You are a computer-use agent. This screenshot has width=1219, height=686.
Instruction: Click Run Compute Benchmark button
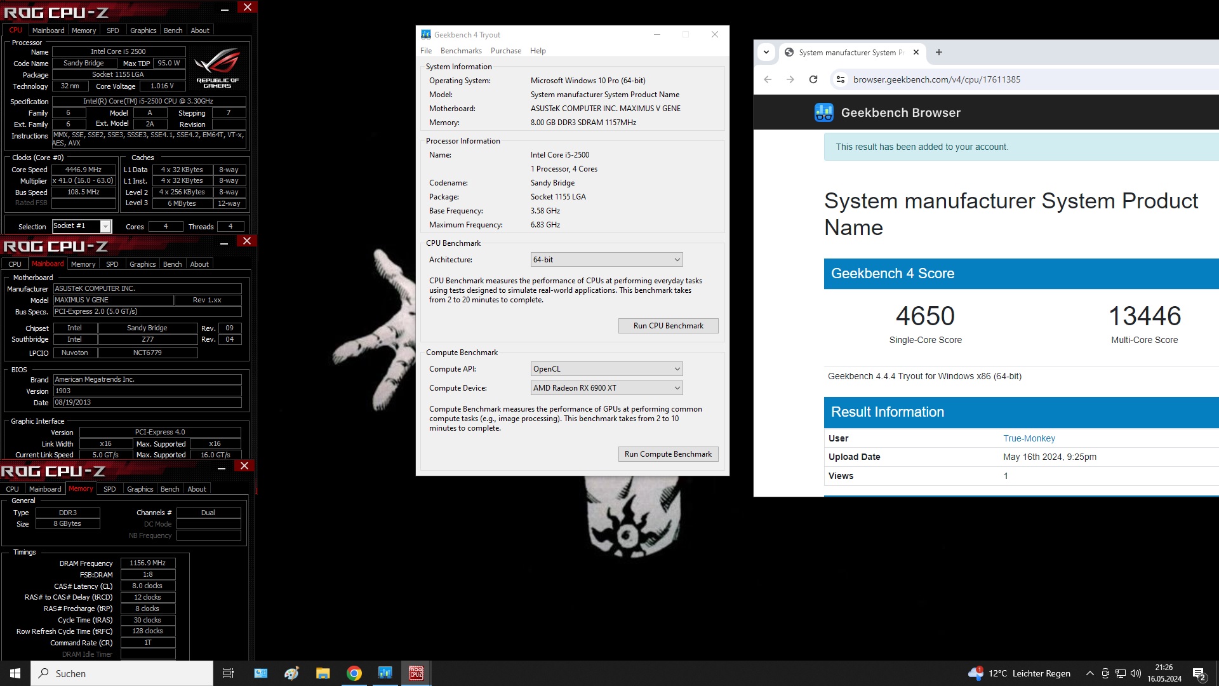(669, 454)
